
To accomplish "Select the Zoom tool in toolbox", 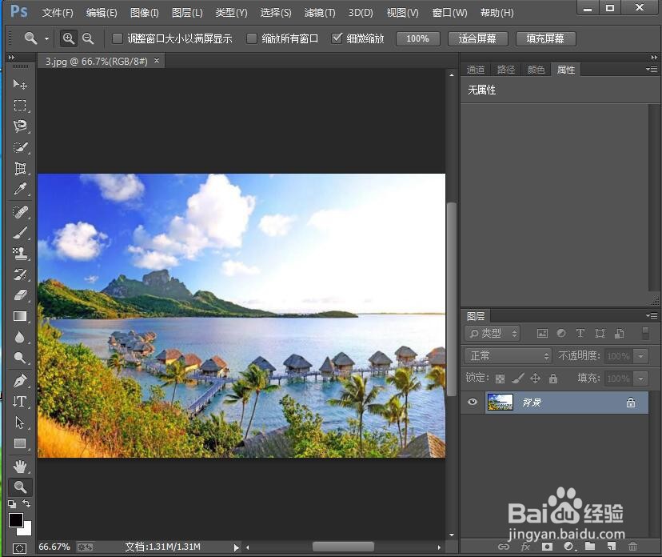I will click(x=20, y=487).
